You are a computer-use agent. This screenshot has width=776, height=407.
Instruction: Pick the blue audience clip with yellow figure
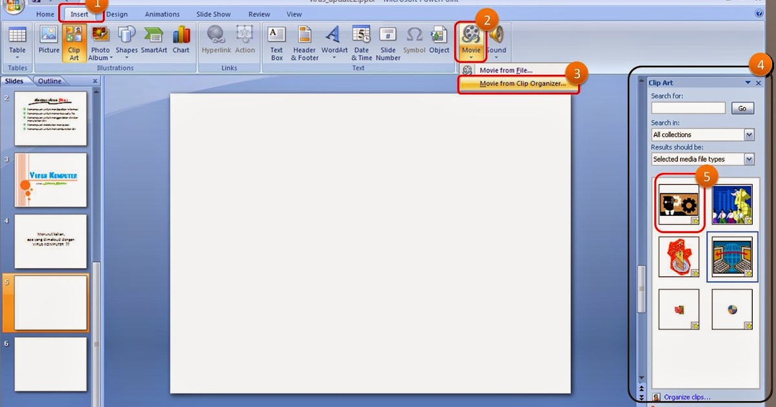(732, 204)
